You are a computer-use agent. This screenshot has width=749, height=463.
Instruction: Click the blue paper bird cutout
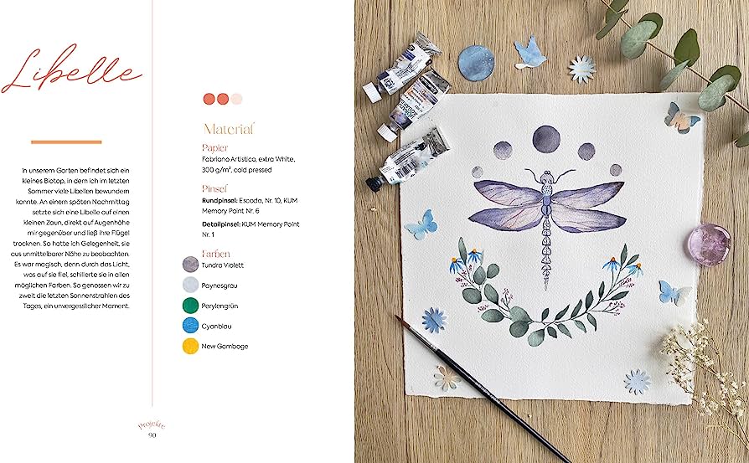click(529, 53)
